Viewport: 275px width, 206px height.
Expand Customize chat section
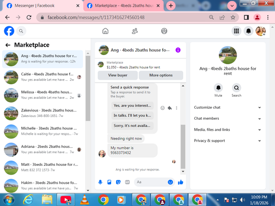tap(228, 108)
